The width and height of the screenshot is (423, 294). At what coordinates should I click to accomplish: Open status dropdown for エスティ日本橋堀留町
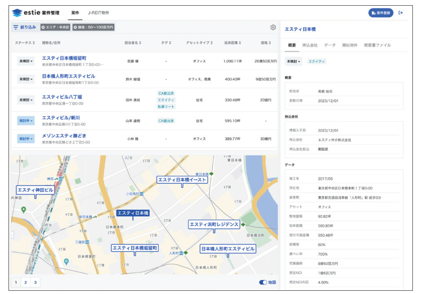point(26,61)
